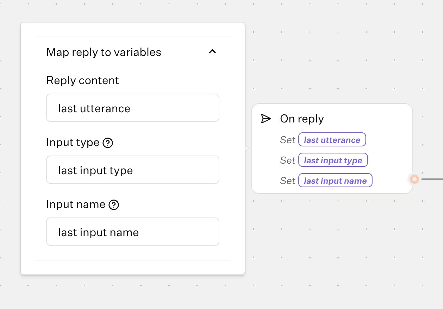Image resolution: width=443 pixels, height=309 pixels.
Task: Open the Reply content variable selector
Action: tap(133, 108)
